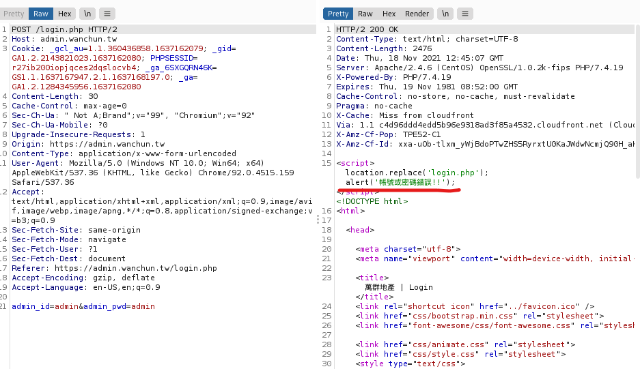640x369 pixels.
Task: Toggle request non-printable characters \n button
Action: tap(87, 14)
